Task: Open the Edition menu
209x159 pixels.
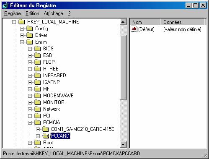Action: pyautogui.click(x=32, y=13)
